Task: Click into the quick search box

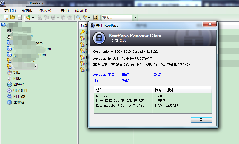Action: 117,18
